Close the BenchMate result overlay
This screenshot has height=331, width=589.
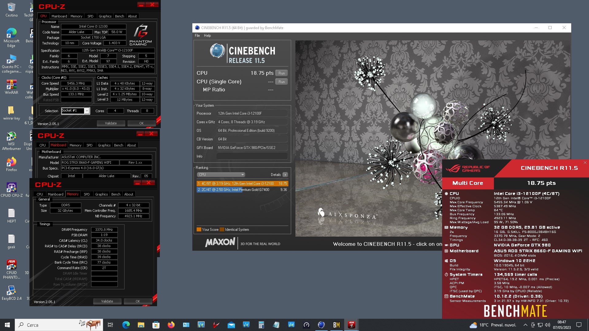click(x=585, y=163)
